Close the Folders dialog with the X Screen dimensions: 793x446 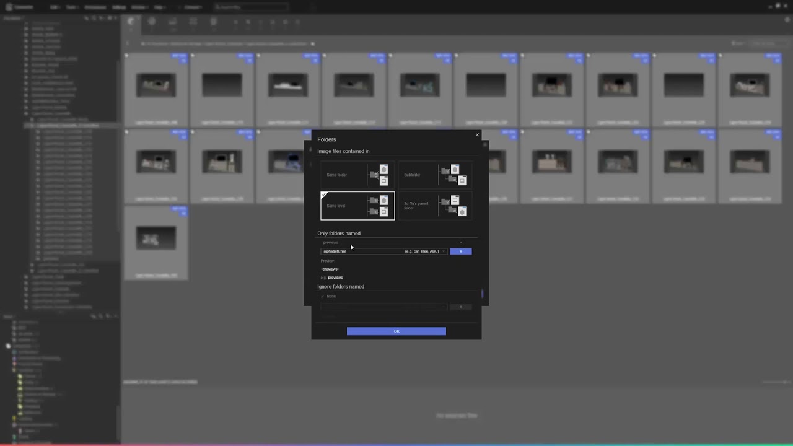click(477, 135)
